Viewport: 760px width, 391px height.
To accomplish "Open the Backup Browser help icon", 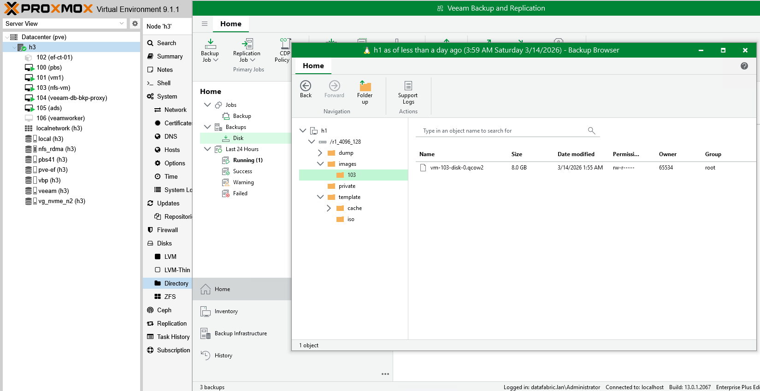I will pos(744,66).
